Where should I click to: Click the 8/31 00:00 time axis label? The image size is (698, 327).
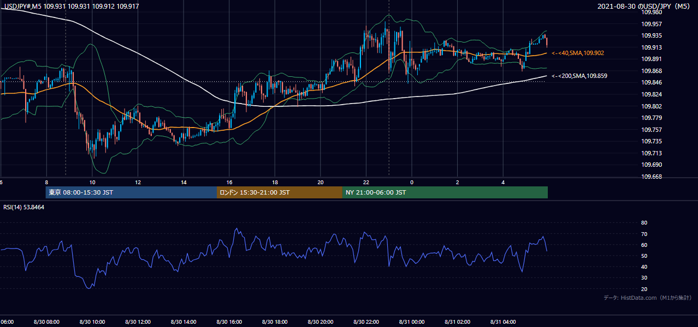click(412, 322)
